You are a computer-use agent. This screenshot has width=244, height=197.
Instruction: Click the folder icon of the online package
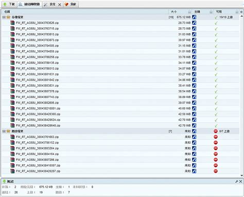tap(8, 17)
